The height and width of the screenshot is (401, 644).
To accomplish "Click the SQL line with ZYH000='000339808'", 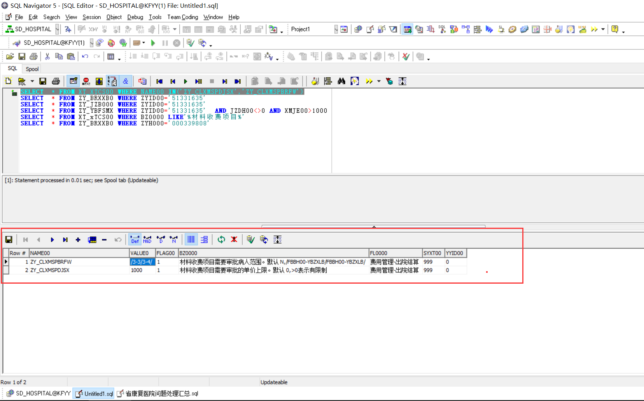I will [x=115, y=123].
